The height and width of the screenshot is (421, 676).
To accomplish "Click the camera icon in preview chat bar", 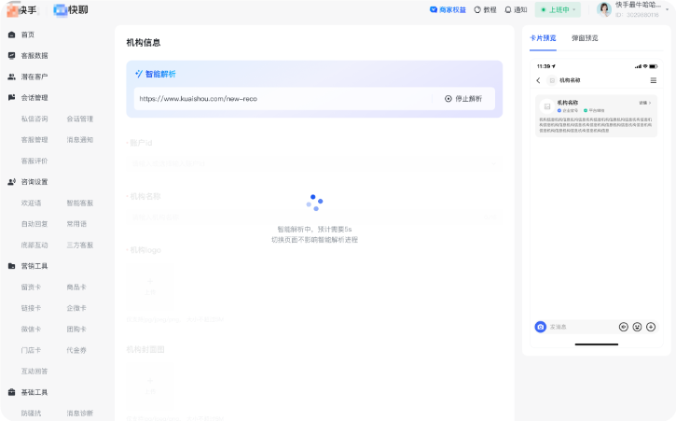I will (541, 327).
